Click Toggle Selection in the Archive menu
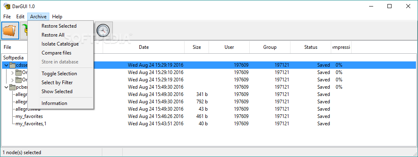Screen dimensions: 418x157 pyautogui.click(x=61, y=74)
